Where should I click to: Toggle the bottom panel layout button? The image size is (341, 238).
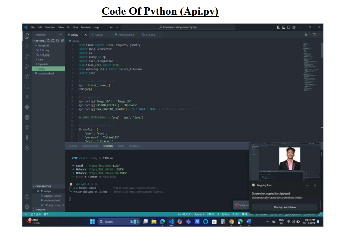(x=284, y=27)
